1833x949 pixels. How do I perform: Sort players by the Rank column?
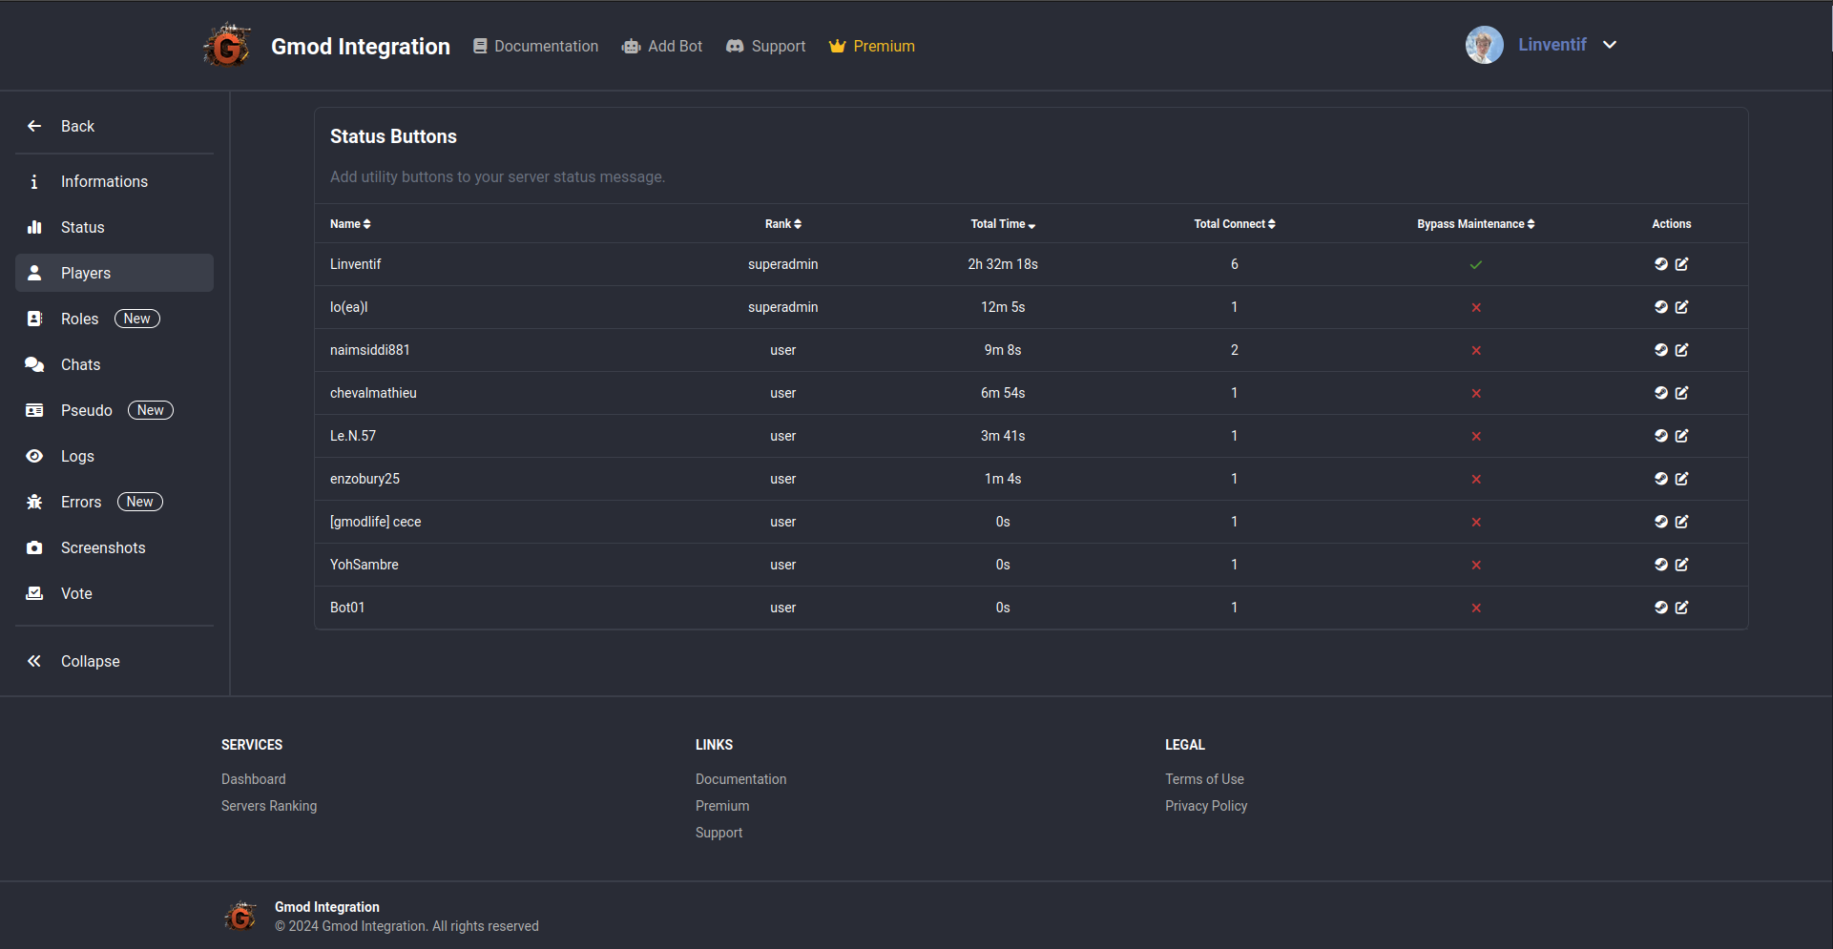coord(782,224)
